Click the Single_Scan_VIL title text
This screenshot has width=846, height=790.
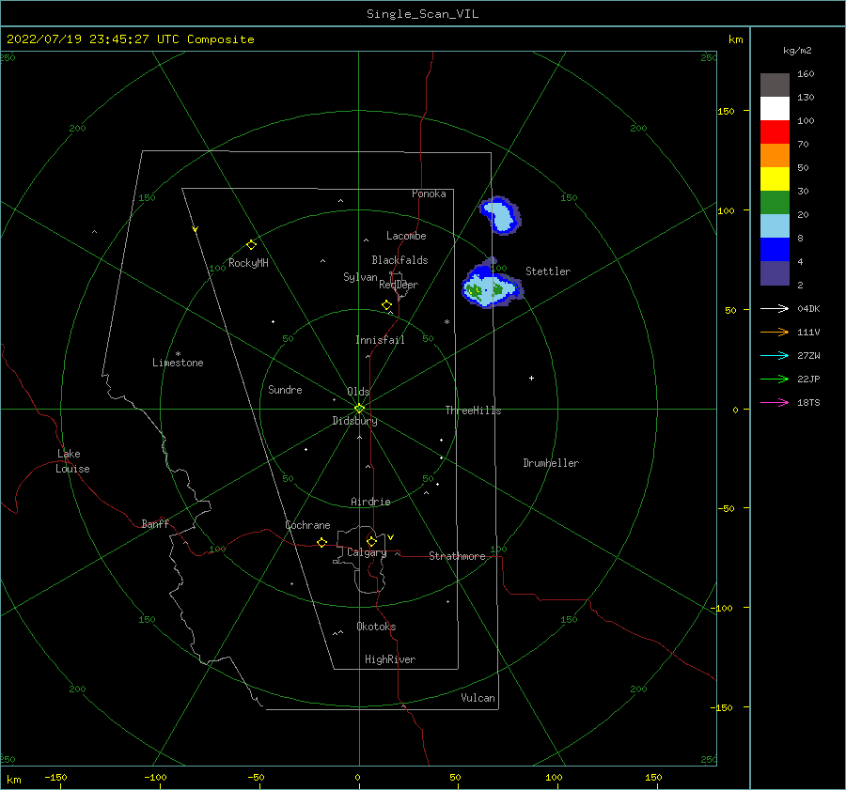click(422, 14)
